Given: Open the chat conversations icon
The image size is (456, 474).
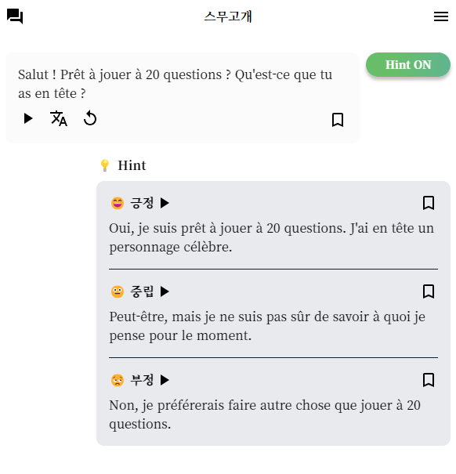Looking at the screenshot, I should coord(15,16).
